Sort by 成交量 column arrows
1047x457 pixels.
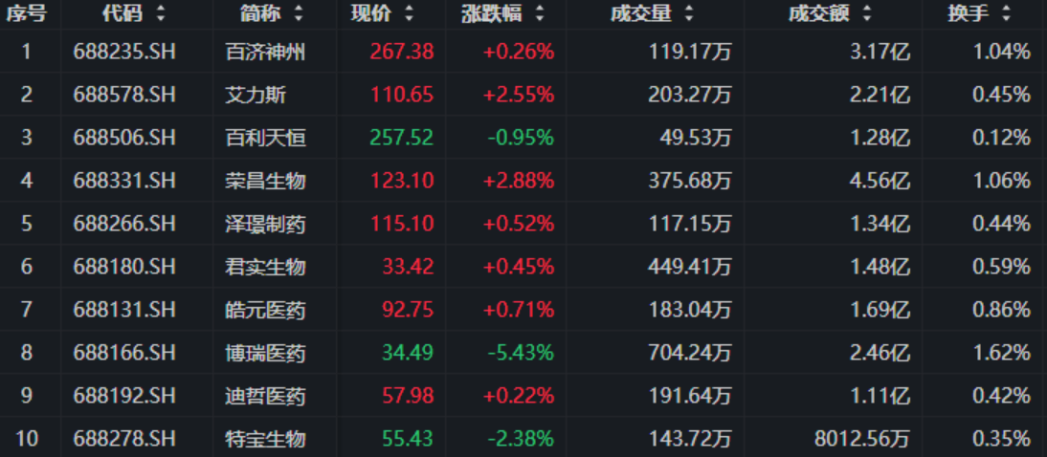coord(689,13)
